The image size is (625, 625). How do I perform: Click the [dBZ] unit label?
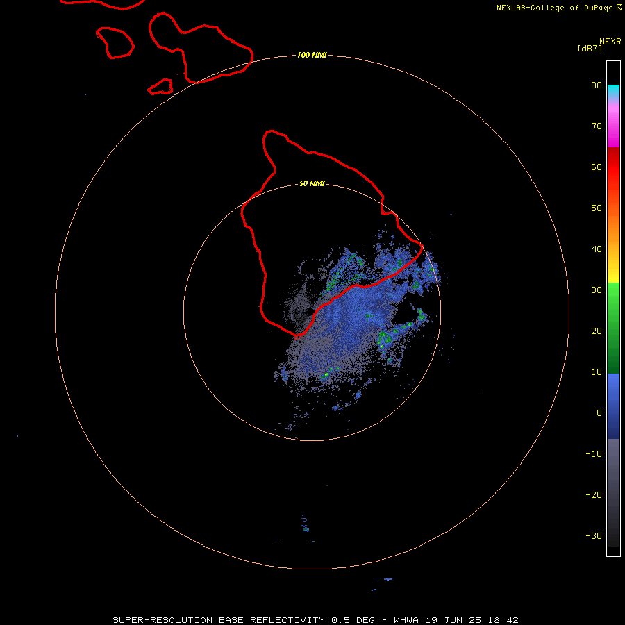tap(590, 48)
